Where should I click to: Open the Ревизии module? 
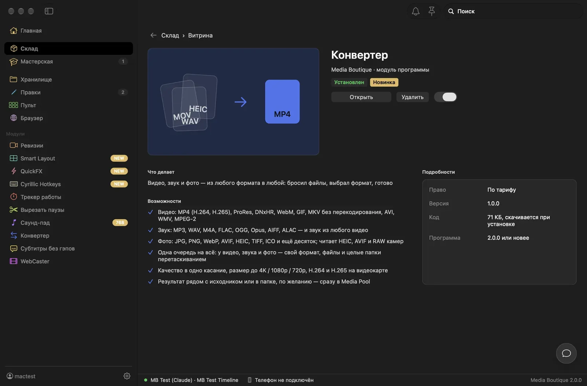click(x=69, y=146)
